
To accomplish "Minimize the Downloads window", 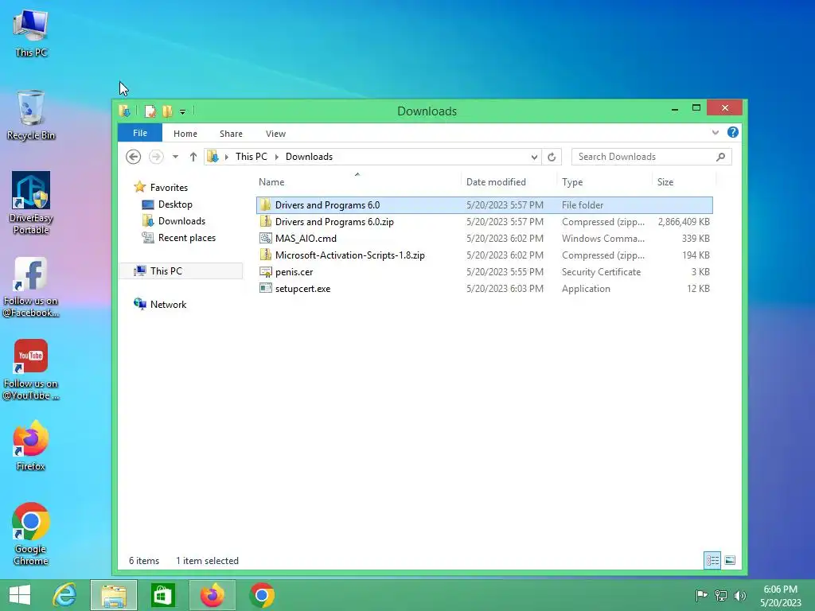I will click(x=675, y=108).
